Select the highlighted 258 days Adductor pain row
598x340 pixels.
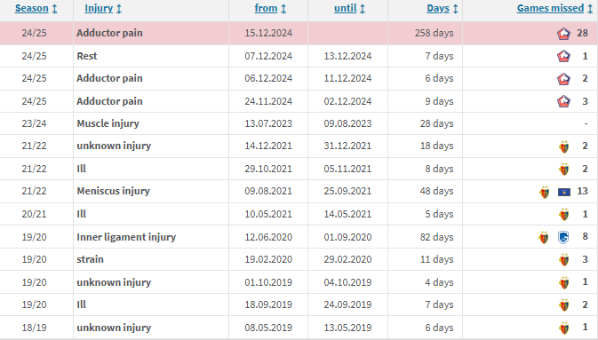pyautogui.click(x=299, y=33)
